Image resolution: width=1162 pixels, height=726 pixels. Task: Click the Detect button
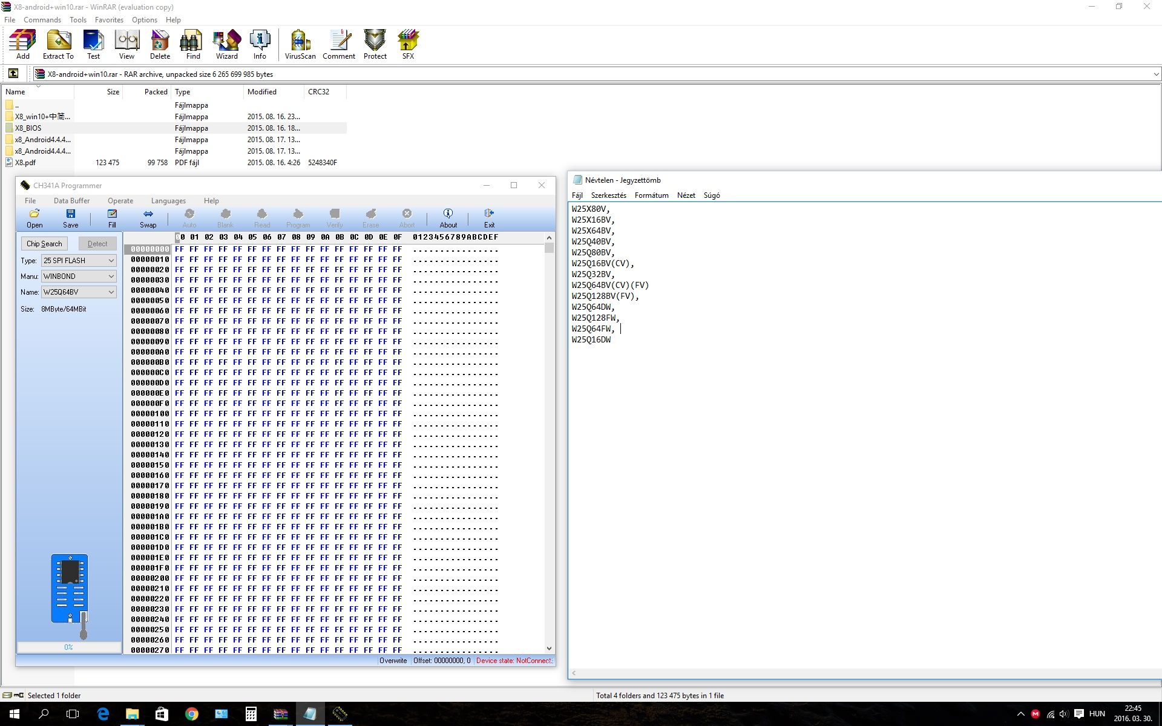point(97,243)
